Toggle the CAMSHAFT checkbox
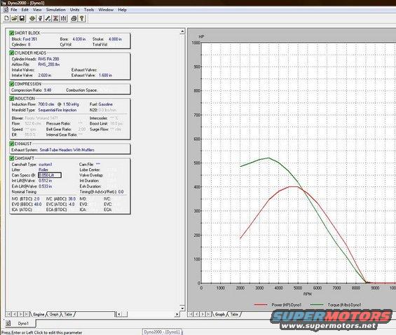396x335 pixels. (11, 158)
